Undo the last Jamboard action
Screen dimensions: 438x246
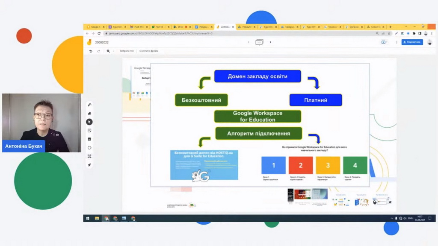91,51
